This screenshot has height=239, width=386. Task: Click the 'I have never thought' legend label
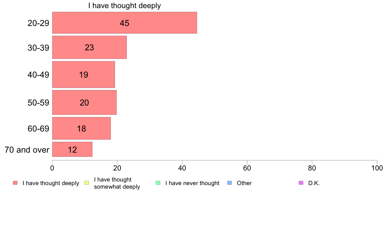click(x=192, y=183)
